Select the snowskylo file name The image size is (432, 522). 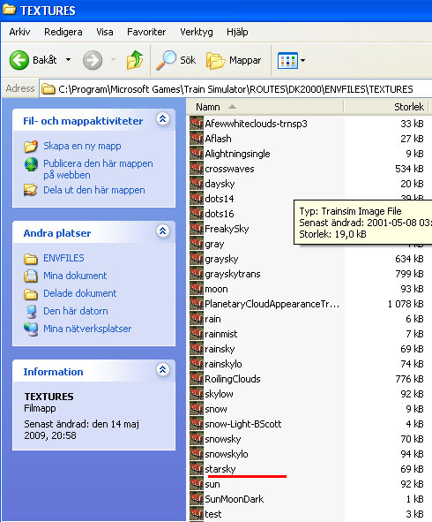pyautogui.click(x=227, y=454)
